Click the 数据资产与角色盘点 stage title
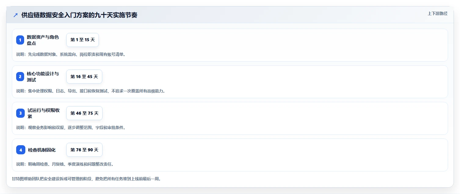The height and width of the screenshot is (194, 460). [43, 40]
